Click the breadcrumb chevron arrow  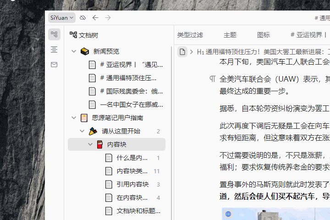click(x=191, y=52)
